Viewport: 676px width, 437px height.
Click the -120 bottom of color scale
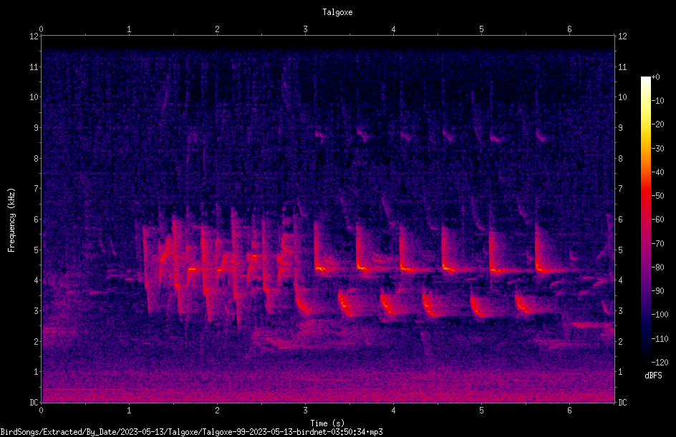click(660, 362)
